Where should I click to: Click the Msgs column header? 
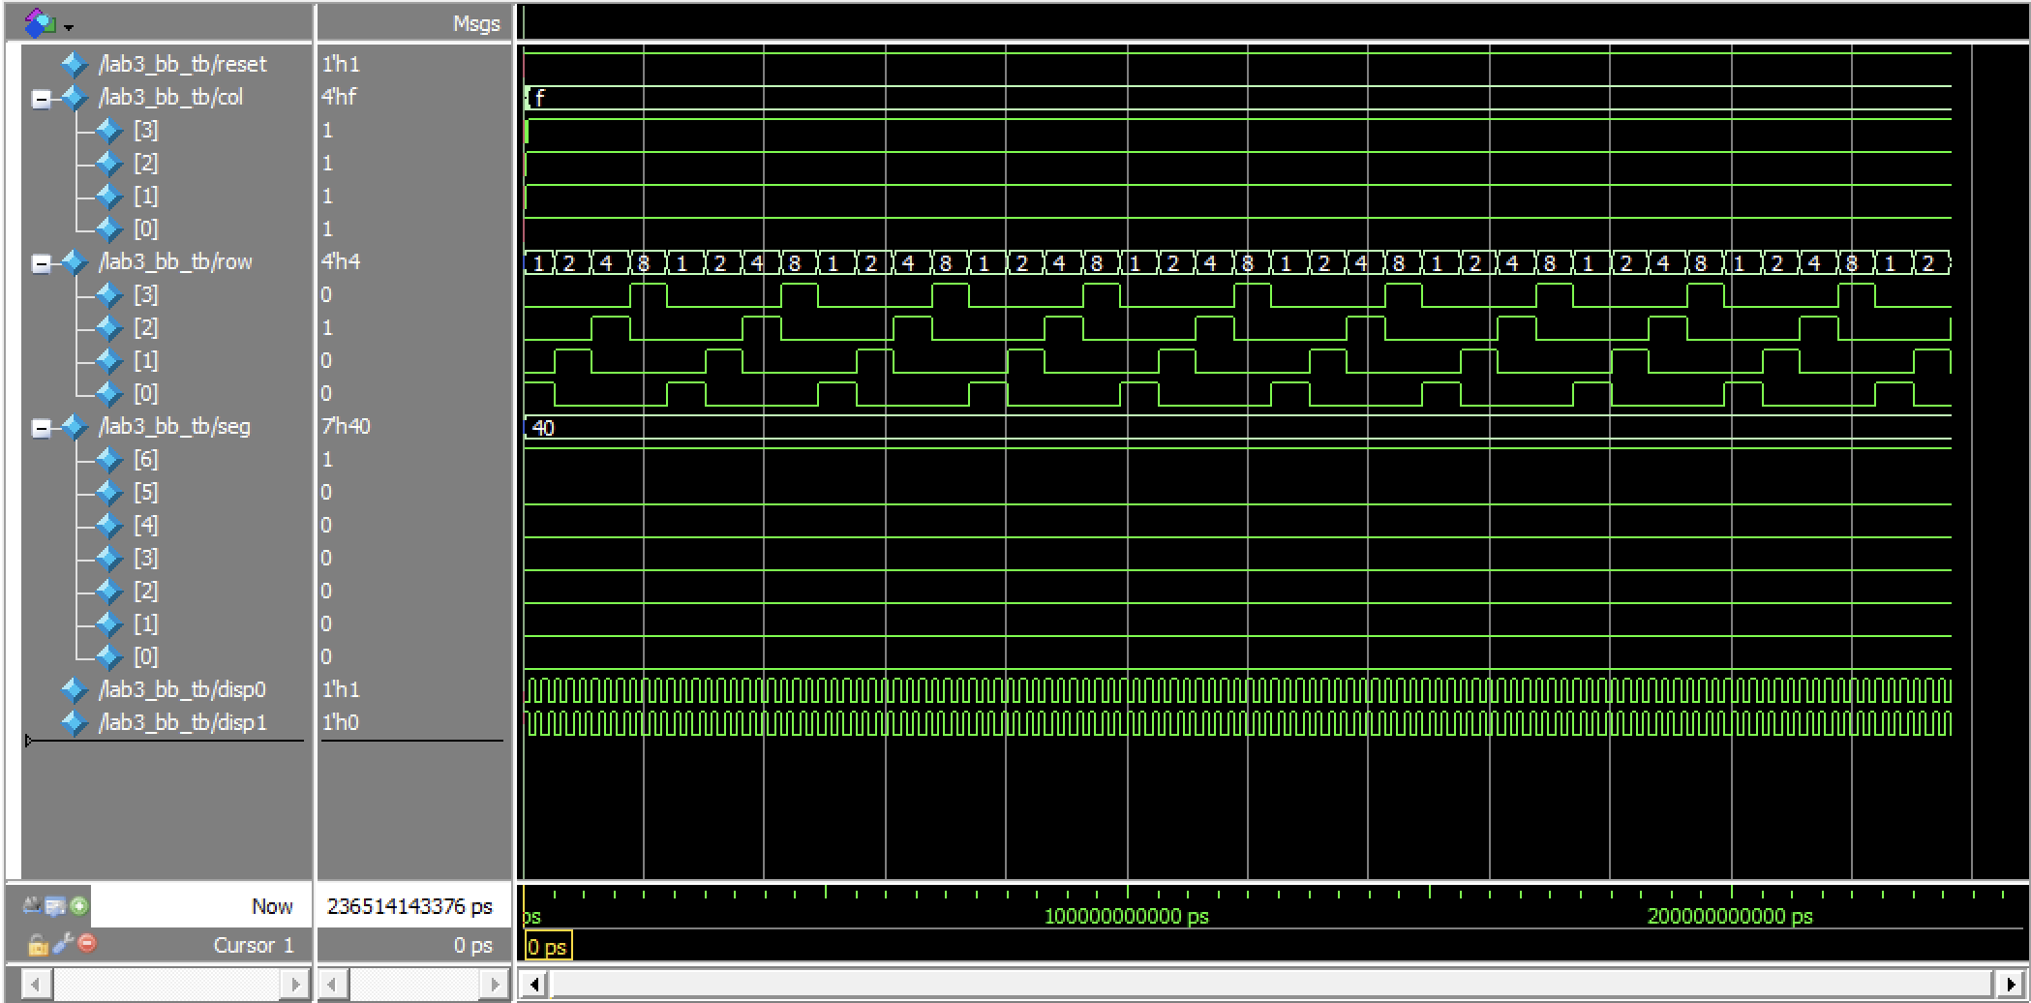pos(475,24)
